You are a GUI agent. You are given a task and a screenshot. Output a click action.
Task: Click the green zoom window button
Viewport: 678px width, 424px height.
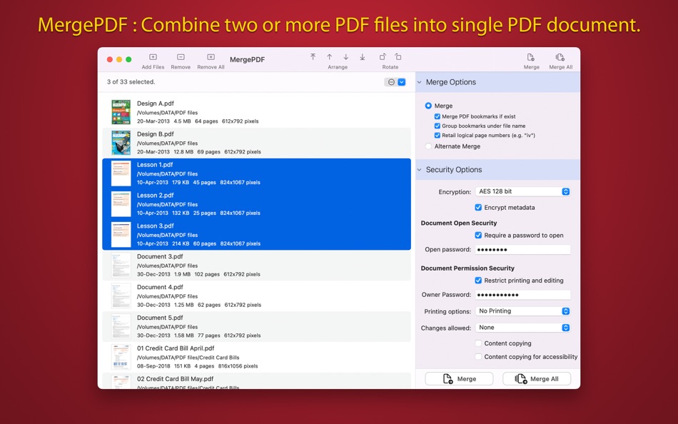click(128, 59)
